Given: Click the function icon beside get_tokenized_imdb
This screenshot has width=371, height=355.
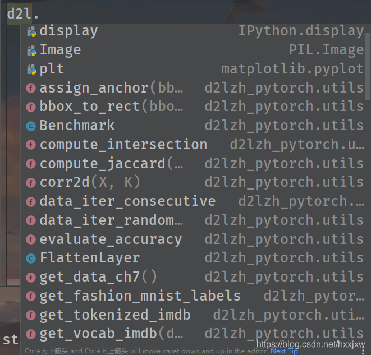Looking at the screenshot, I should (31, 315).
